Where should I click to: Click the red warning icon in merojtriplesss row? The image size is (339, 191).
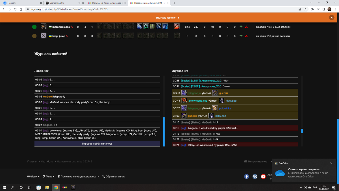pyautogui.click(x=246, y=27)
